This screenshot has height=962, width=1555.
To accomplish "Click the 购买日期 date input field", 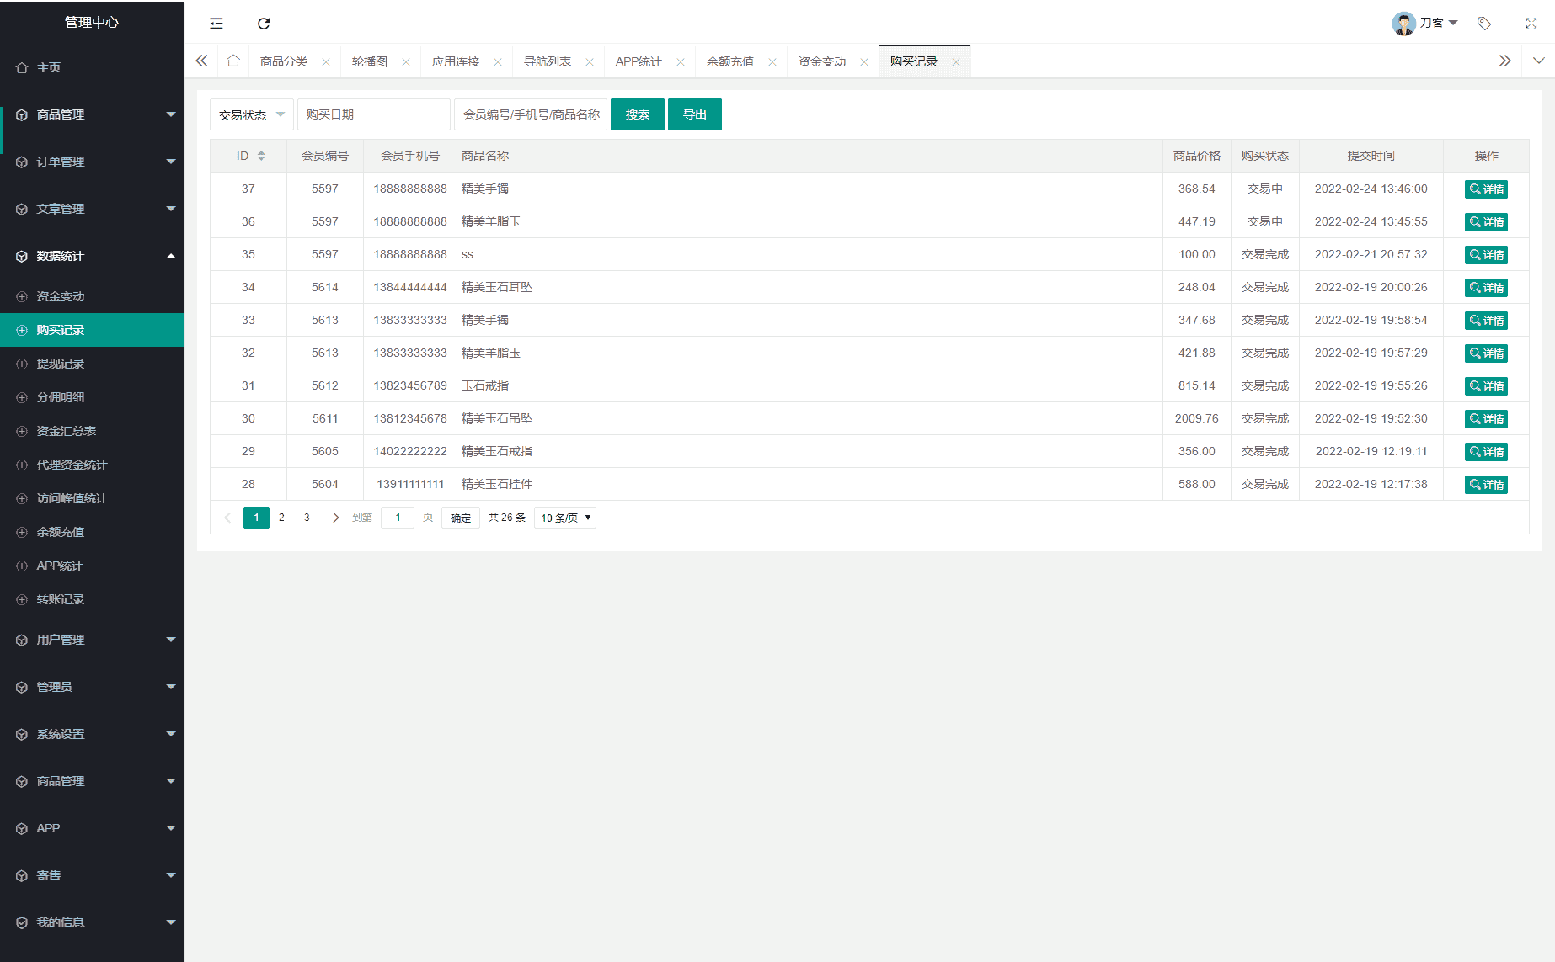I will (x=373, y=114).
